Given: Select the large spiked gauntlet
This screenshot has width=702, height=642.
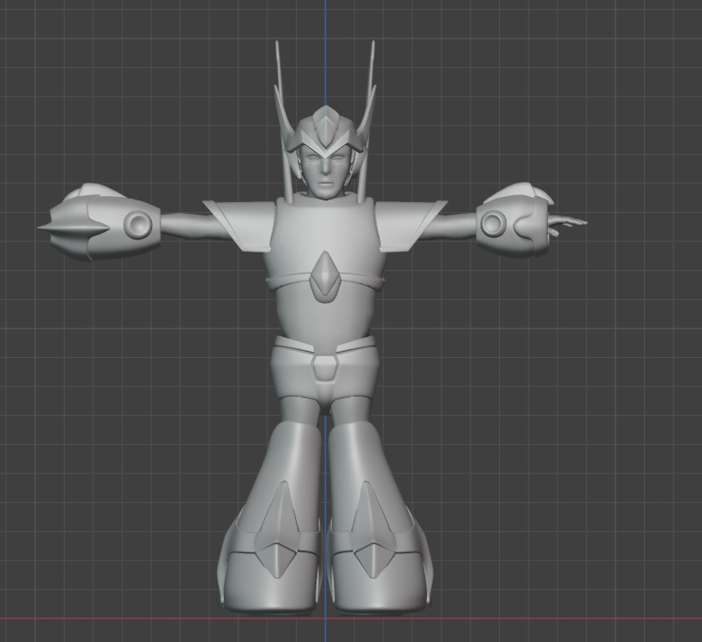Looking at the screenshot, I should click(98, 221).
